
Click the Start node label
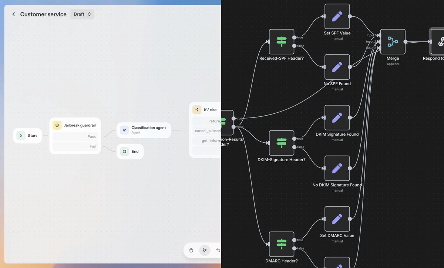32,136
